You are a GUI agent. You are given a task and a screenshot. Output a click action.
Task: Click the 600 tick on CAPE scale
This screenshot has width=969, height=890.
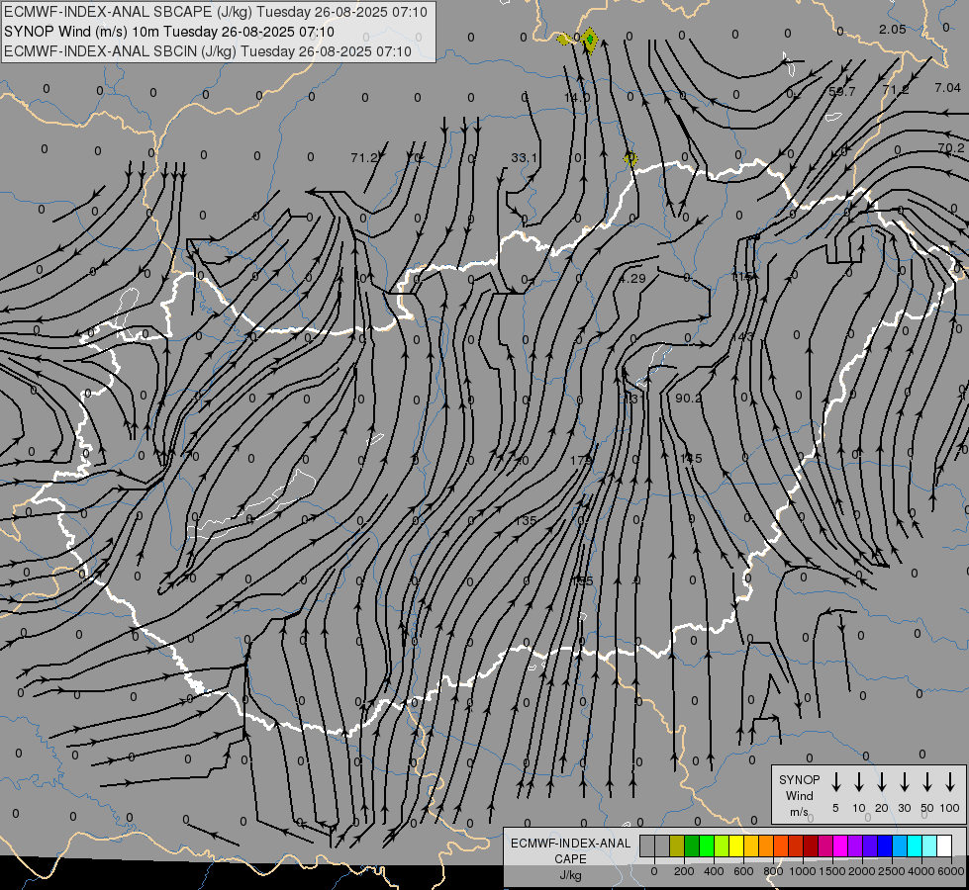click(743, 871)
